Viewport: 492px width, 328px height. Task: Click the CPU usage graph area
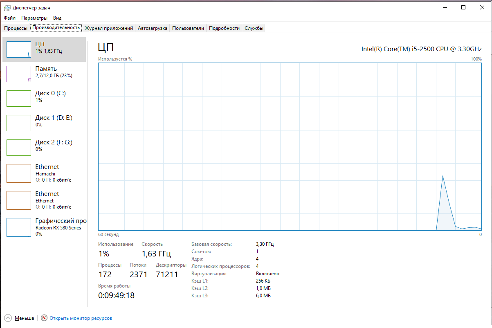tap(290, 146)
